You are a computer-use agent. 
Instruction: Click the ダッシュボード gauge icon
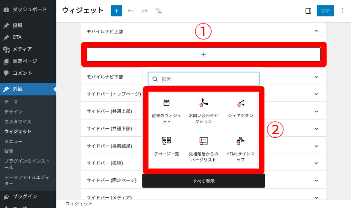pyautogui.click(x=6, y=10)
